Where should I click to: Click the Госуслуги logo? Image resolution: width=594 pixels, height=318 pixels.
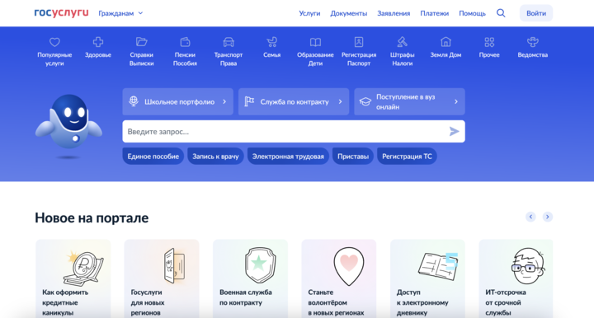pyautogui.click(x=61, y=13)
